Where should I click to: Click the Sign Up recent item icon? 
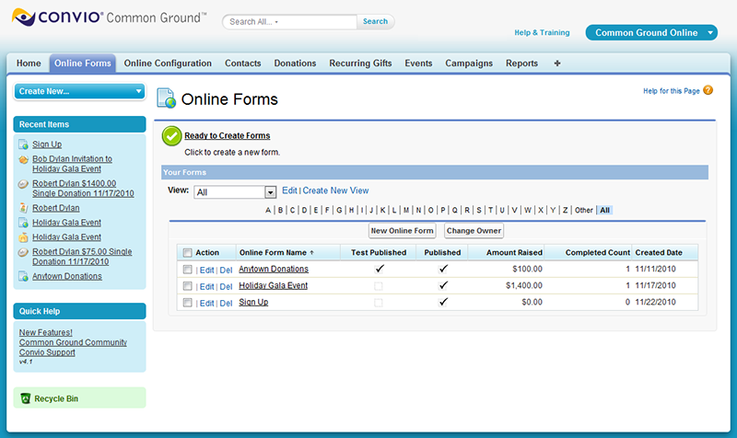coord(23,144)
